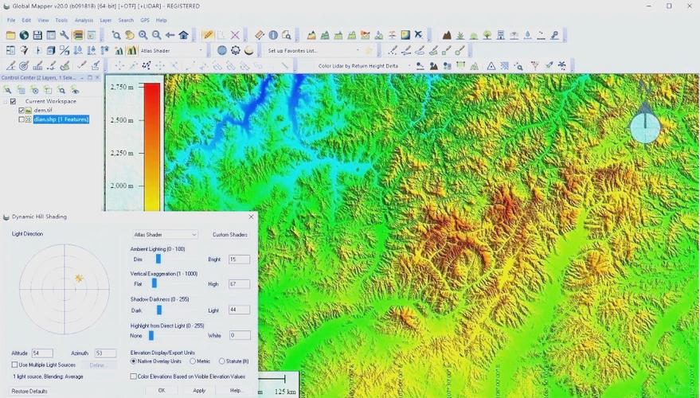Click the Home full-view icon
The height and width of the screenshot is (398, 700).
pyautogui.click(x=183, y=35)
